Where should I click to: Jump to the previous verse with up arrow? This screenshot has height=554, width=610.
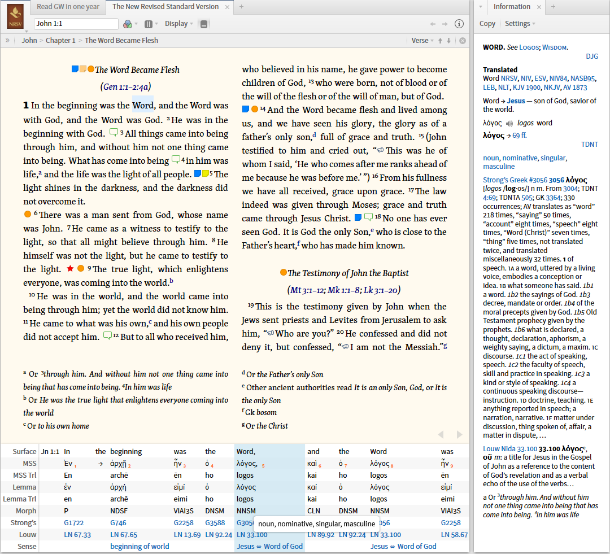coord(441,41)
